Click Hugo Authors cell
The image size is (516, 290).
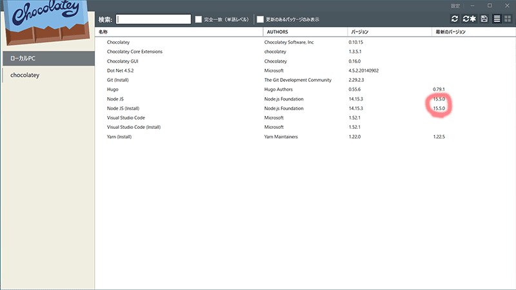[279, 90]
